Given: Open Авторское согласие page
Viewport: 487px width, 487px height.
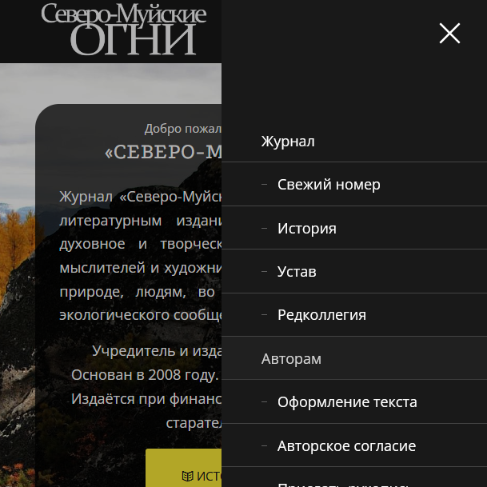Looking at the screenshot, I should pos(354,446).
